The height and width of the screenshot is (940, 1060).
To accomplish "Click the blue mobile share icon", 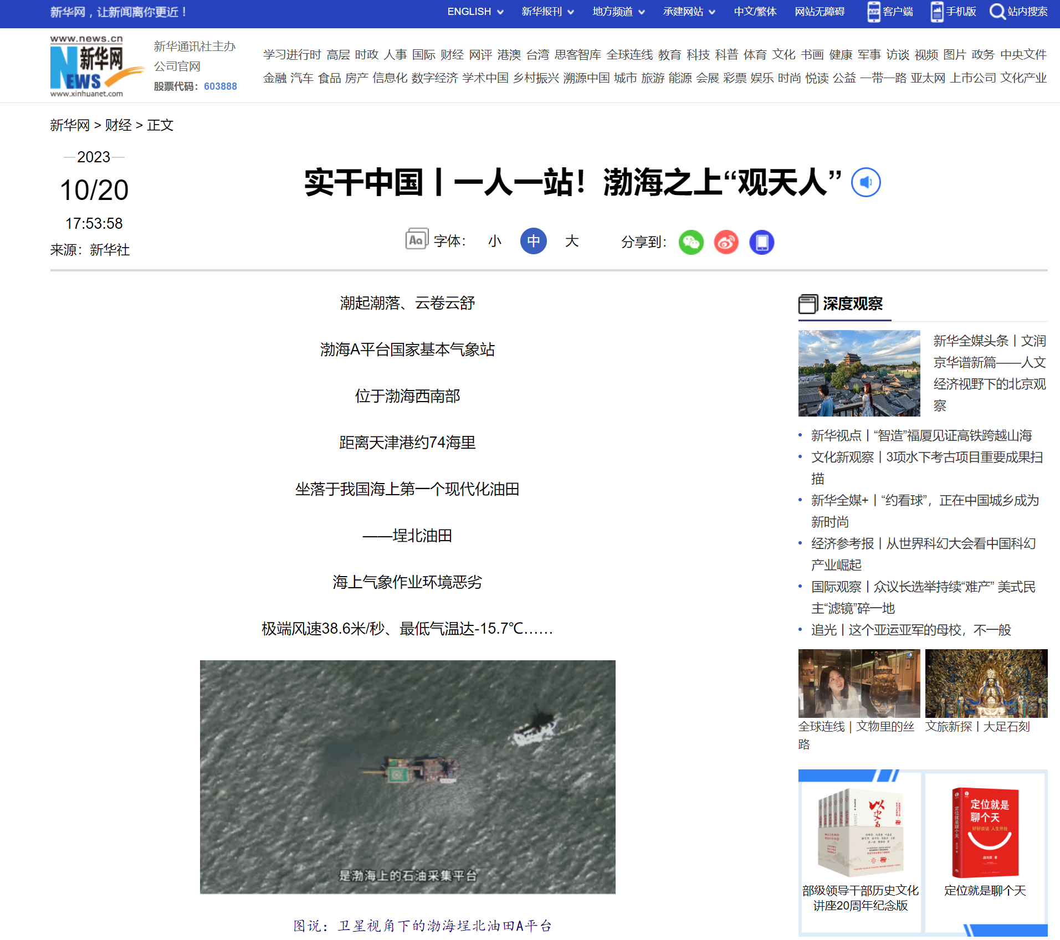I will point(761,242).
